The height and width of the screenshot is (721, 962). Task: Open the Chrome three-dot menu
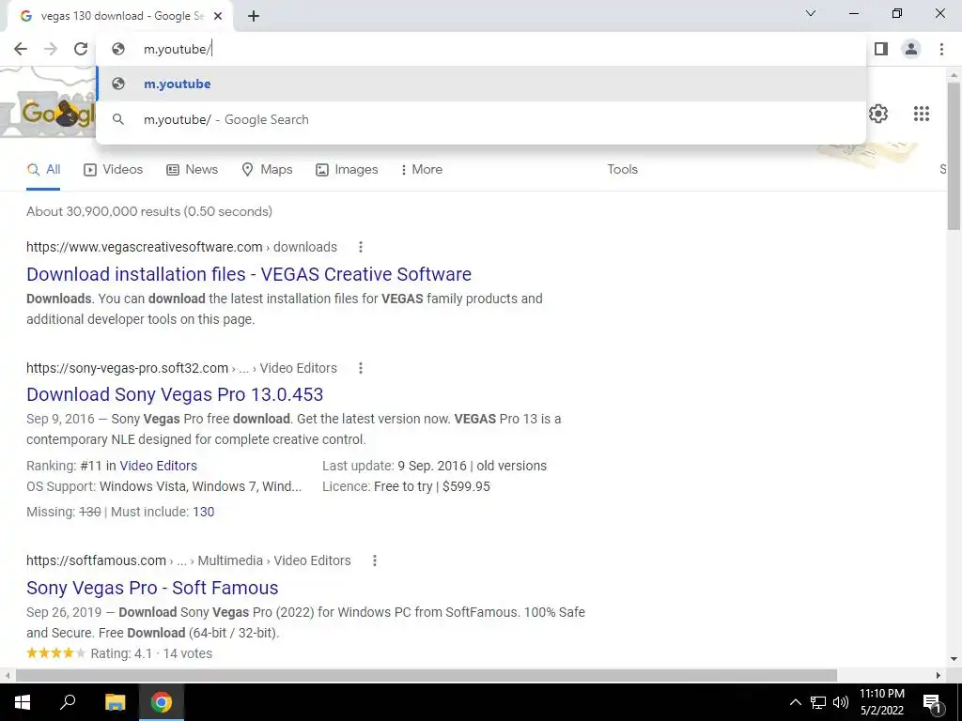coord(941,49)
